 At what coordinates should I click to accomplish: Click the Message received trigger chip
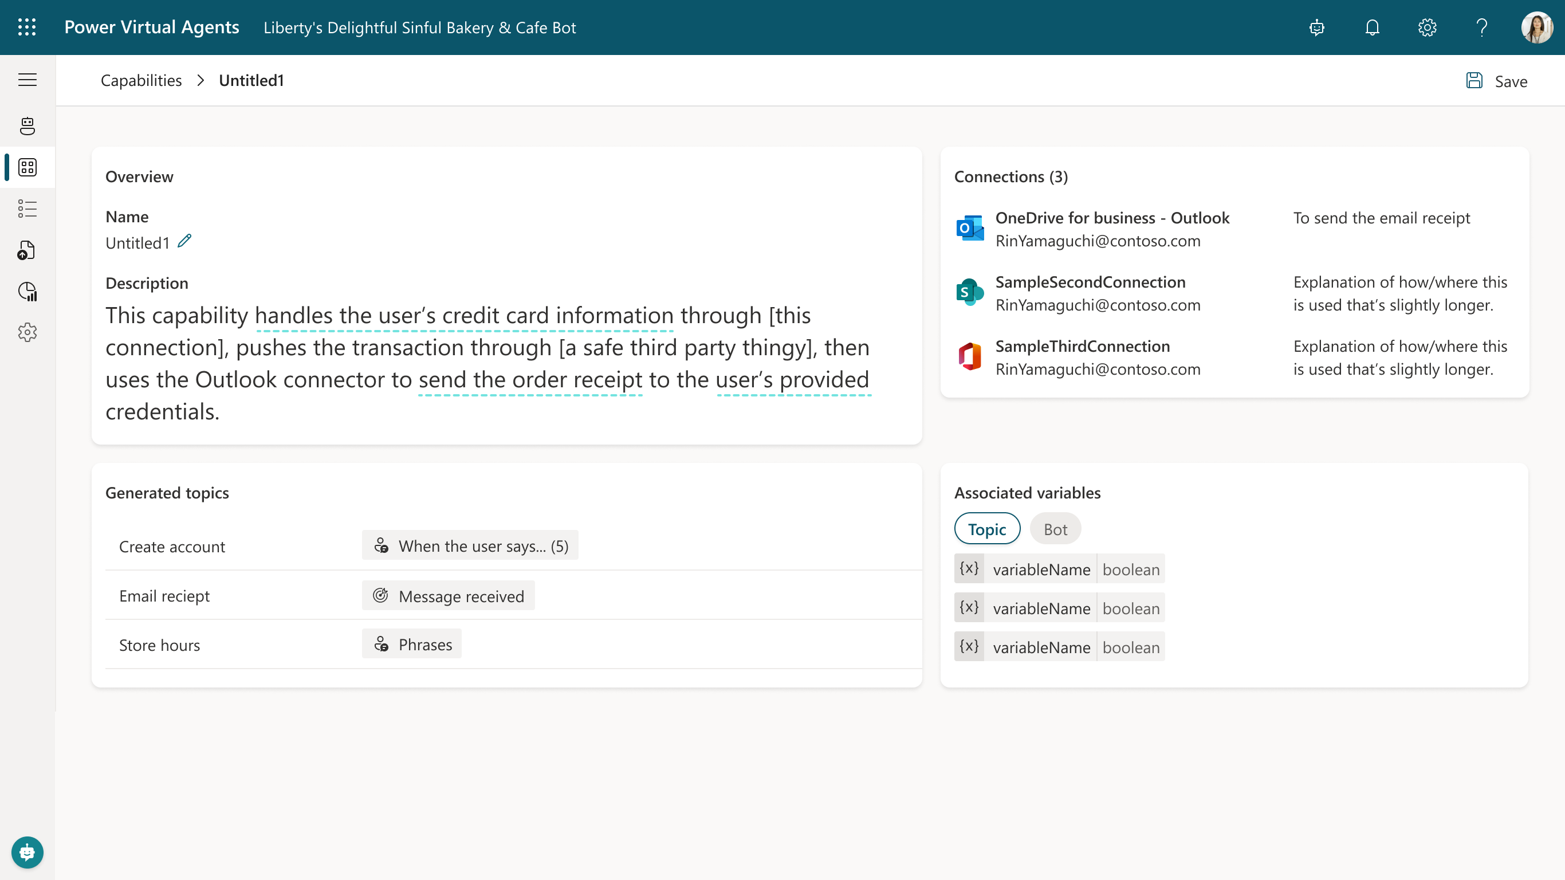point(449,596)
